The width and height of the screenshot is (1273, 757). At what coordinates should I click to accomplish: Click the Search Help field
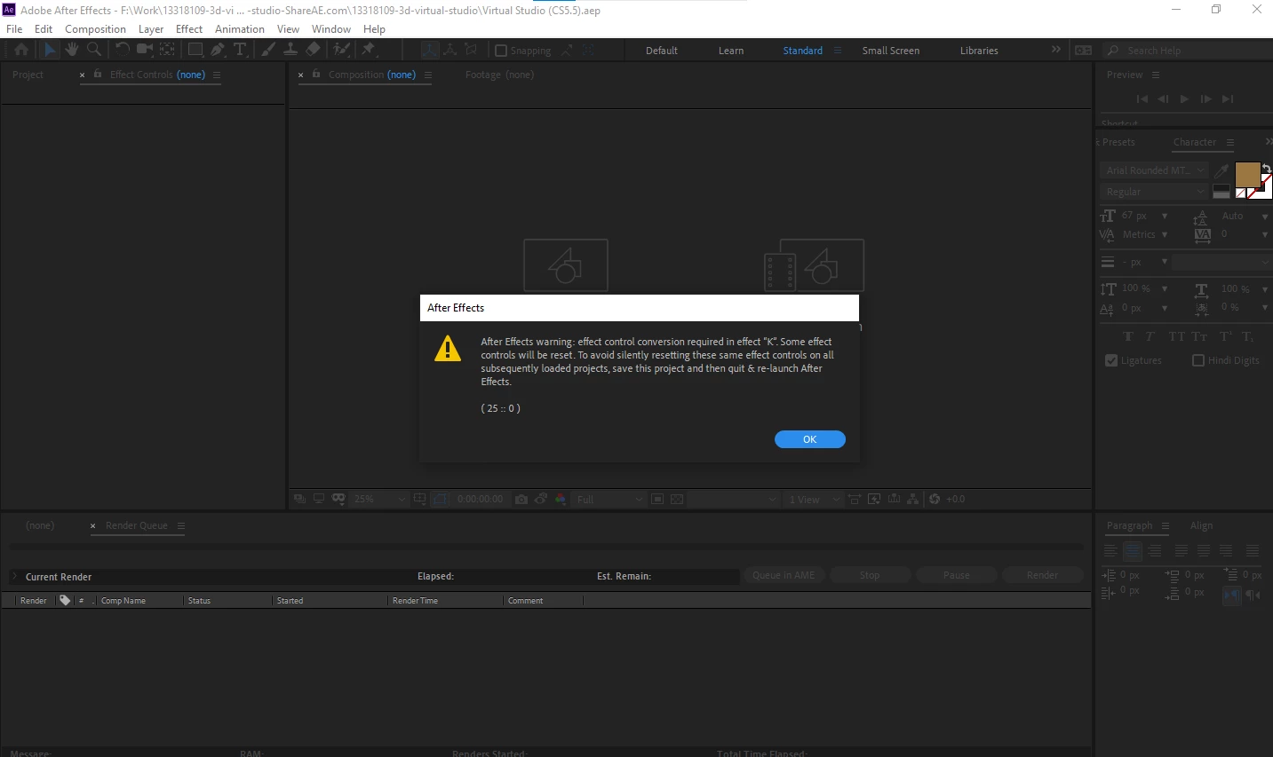point(1188,51)
